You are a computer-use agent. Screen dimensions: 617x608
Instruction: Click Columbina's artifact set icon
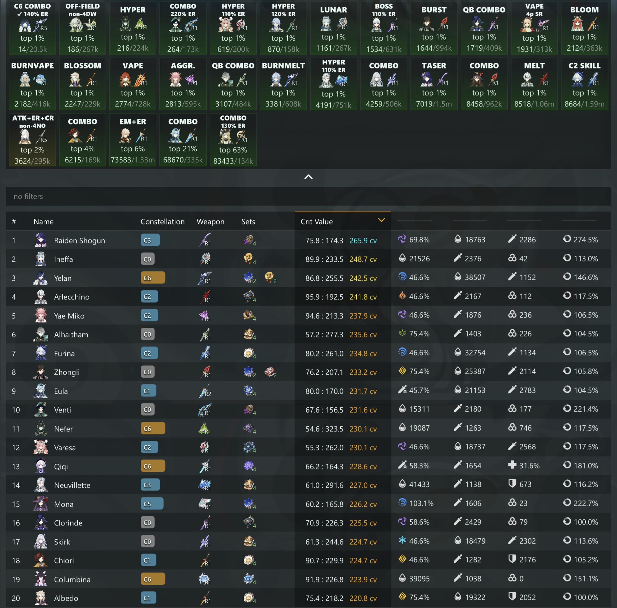(x=249, y=579)
